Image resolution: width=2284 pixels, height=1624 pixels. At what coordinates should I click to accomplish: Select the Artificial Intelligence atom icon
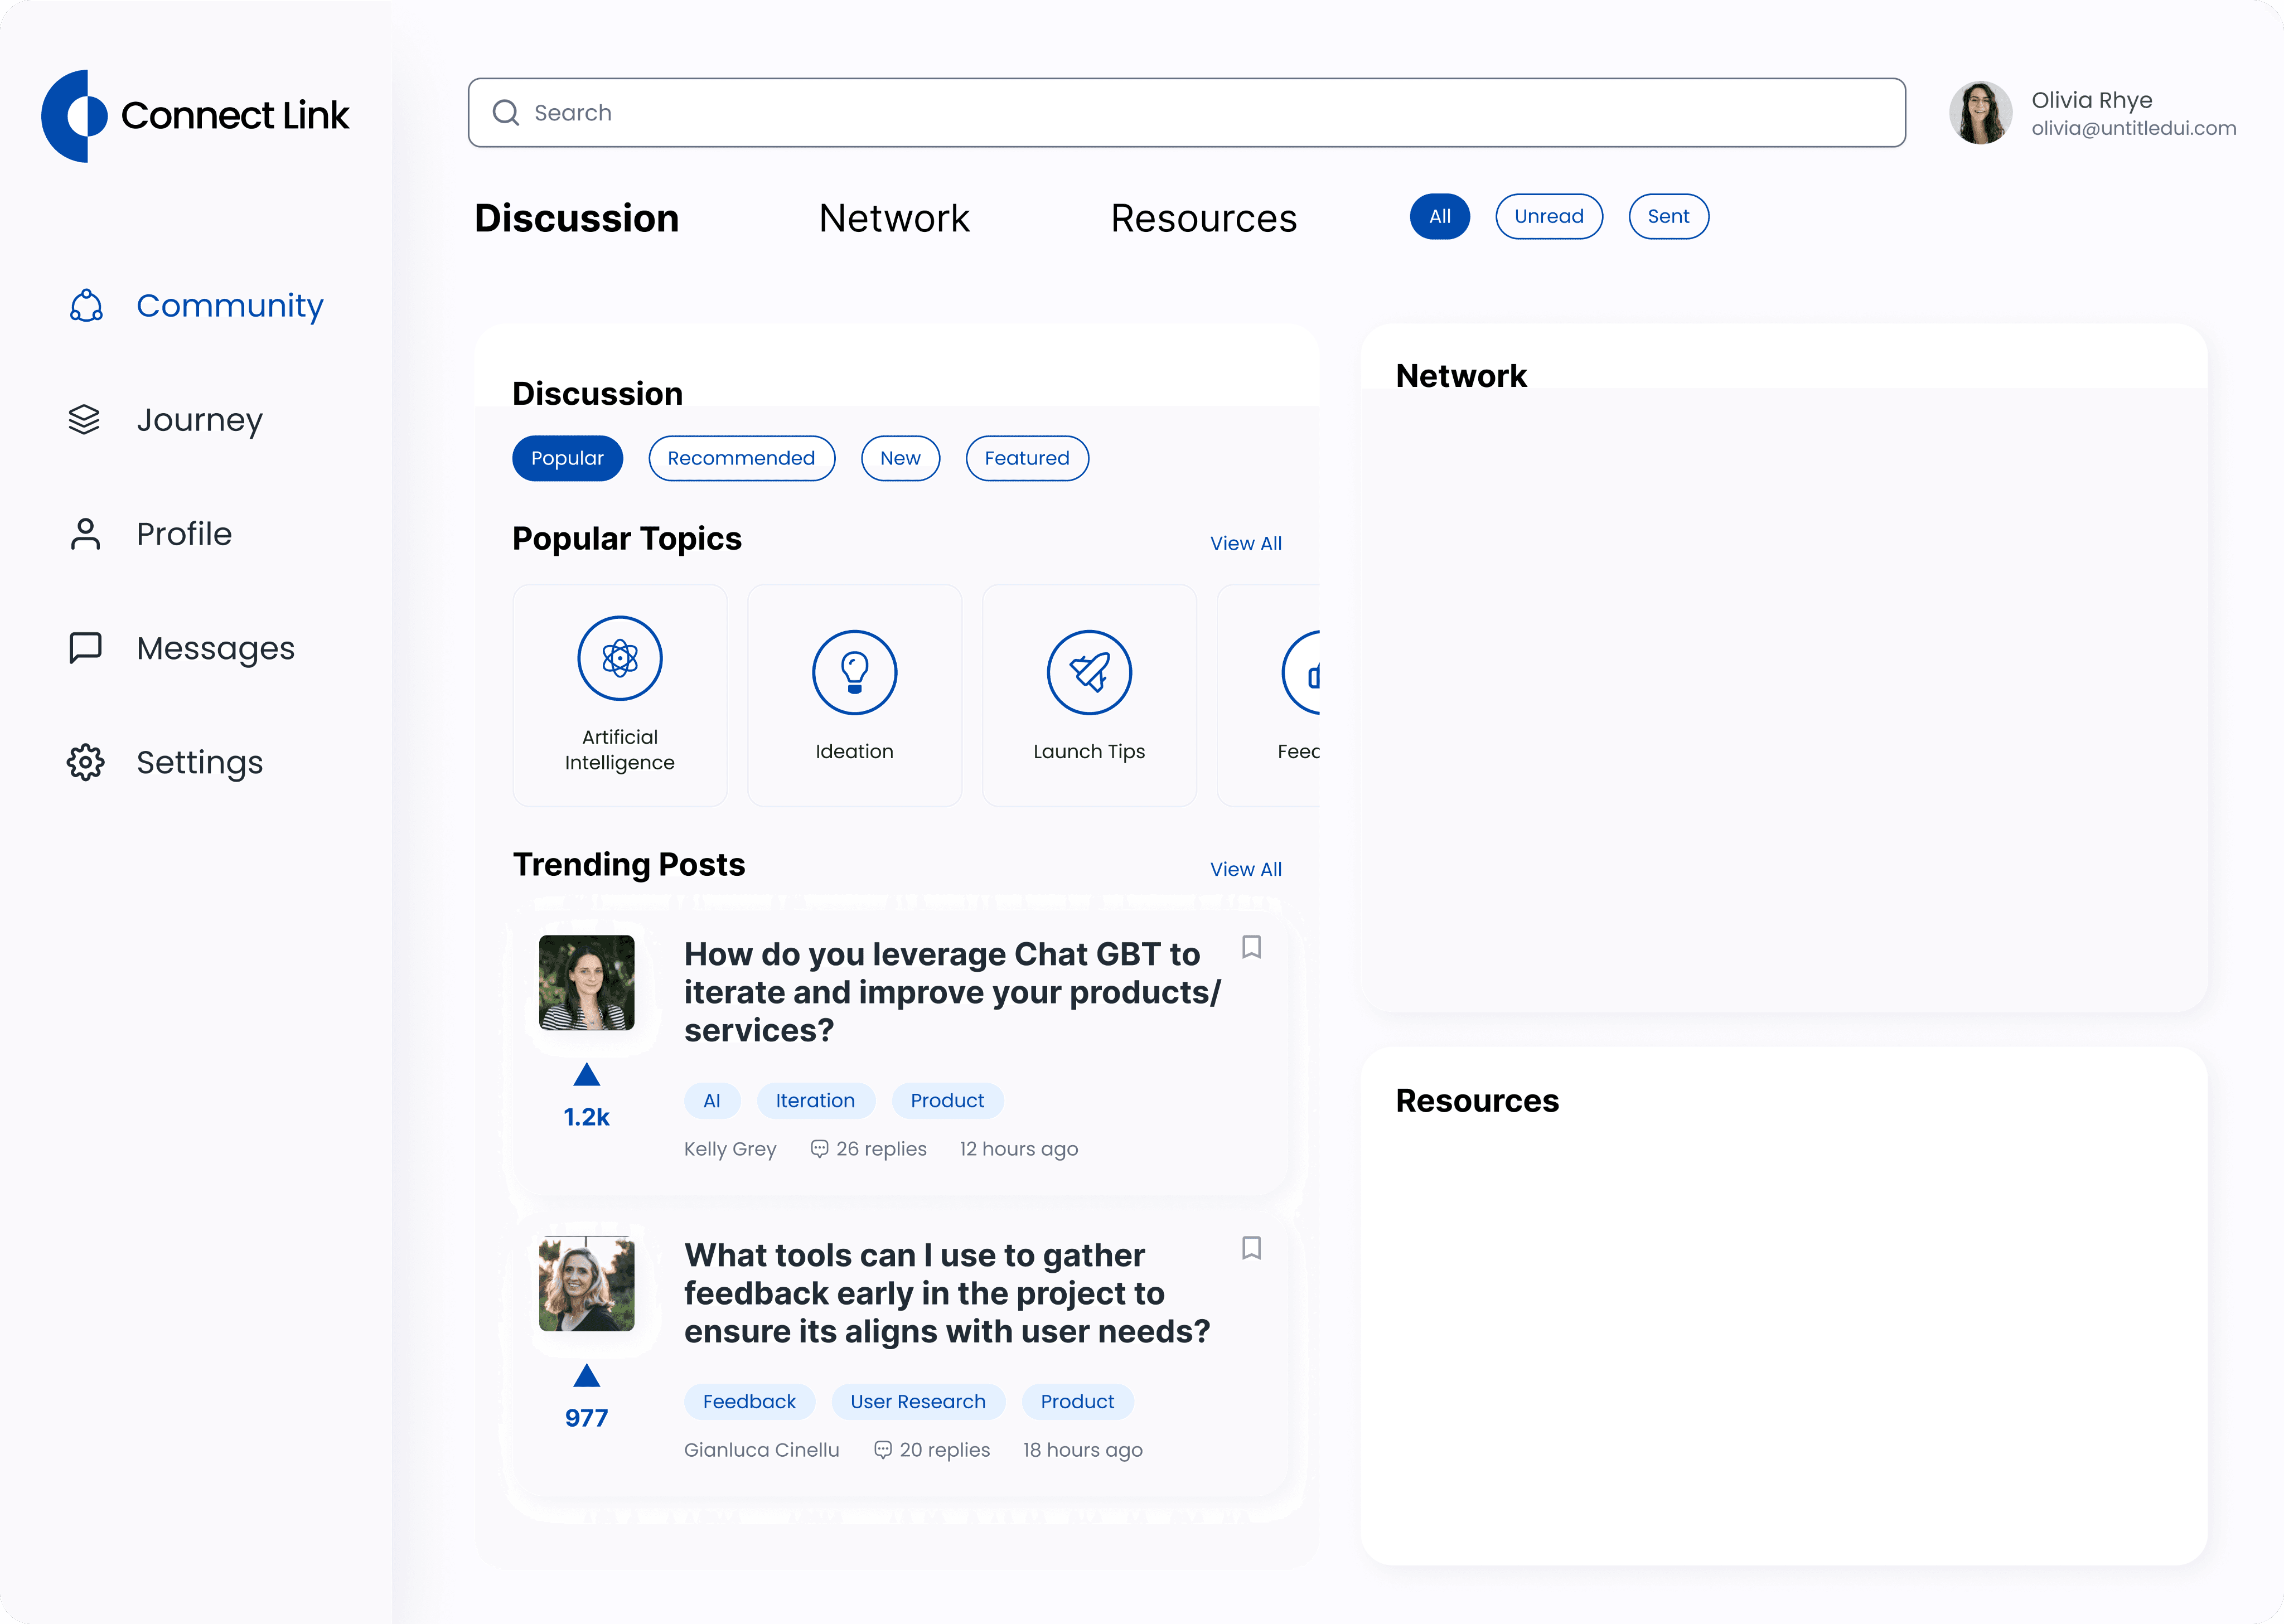click(x=619, y=658)
